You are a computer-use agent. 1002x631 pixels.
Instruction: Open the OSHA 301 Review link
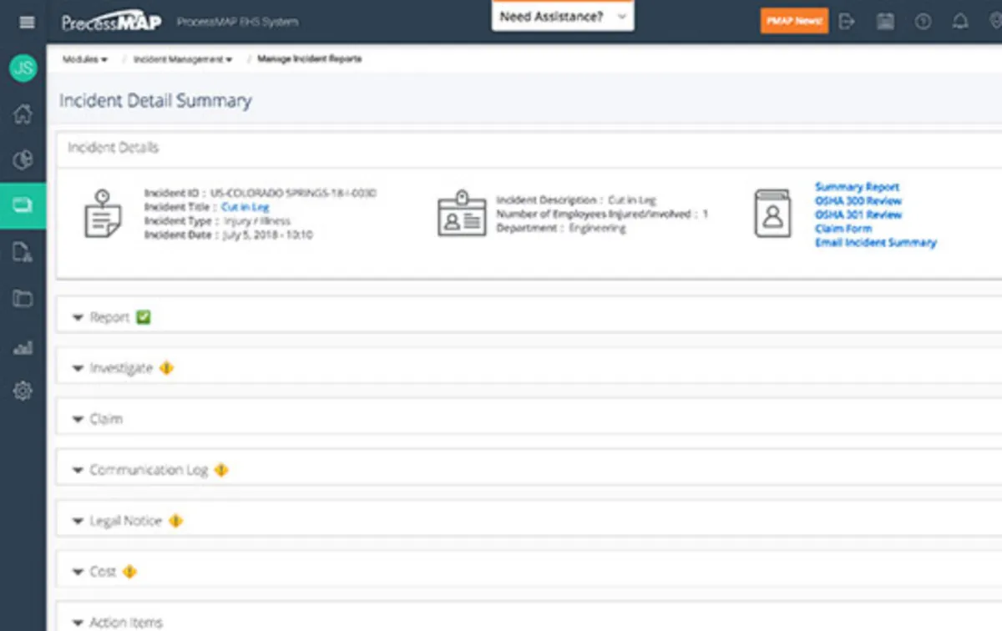pos(858,215)
